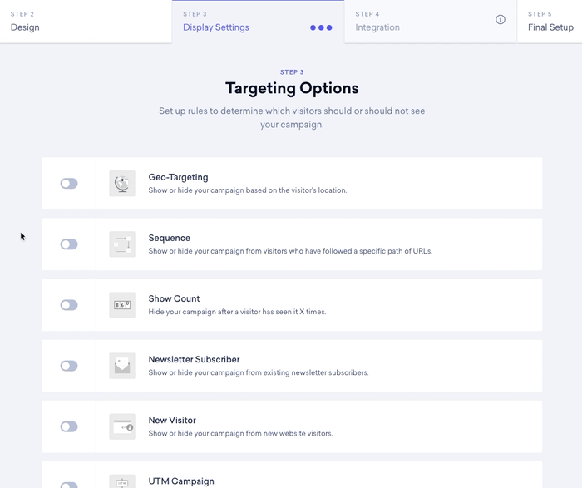582x488 pixels.
Task: Click the Geo-Targeting title text
Action: (178, 177)
